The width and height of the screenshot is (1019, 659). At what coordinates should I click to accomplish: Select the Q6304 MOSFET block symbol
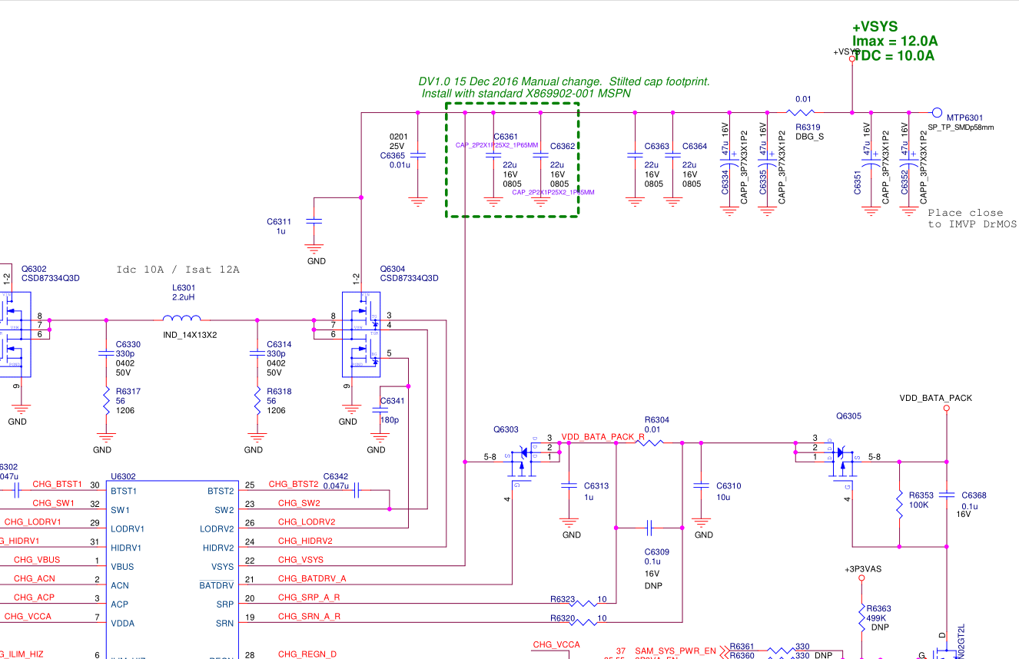coord(361,334)
